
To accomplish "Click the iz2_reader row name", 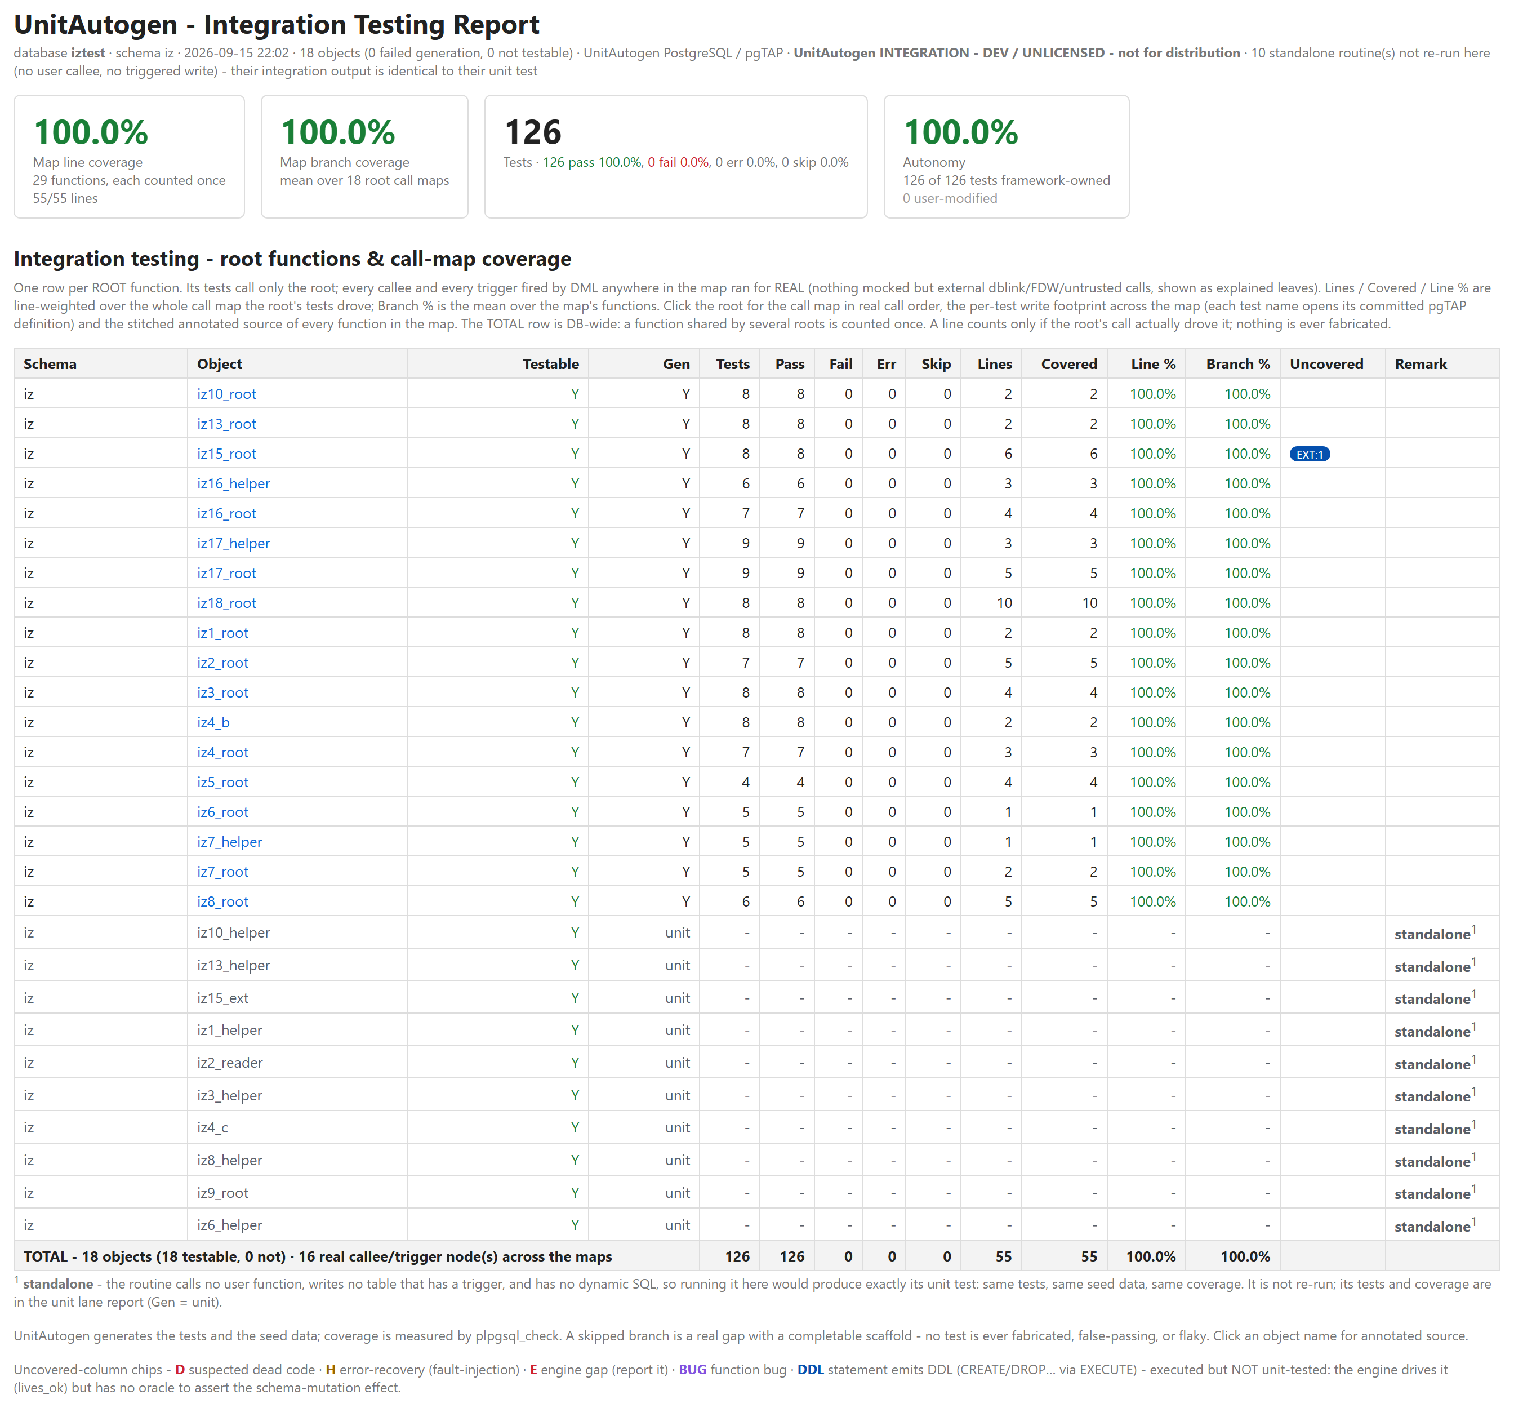I will pos(230,1063).
